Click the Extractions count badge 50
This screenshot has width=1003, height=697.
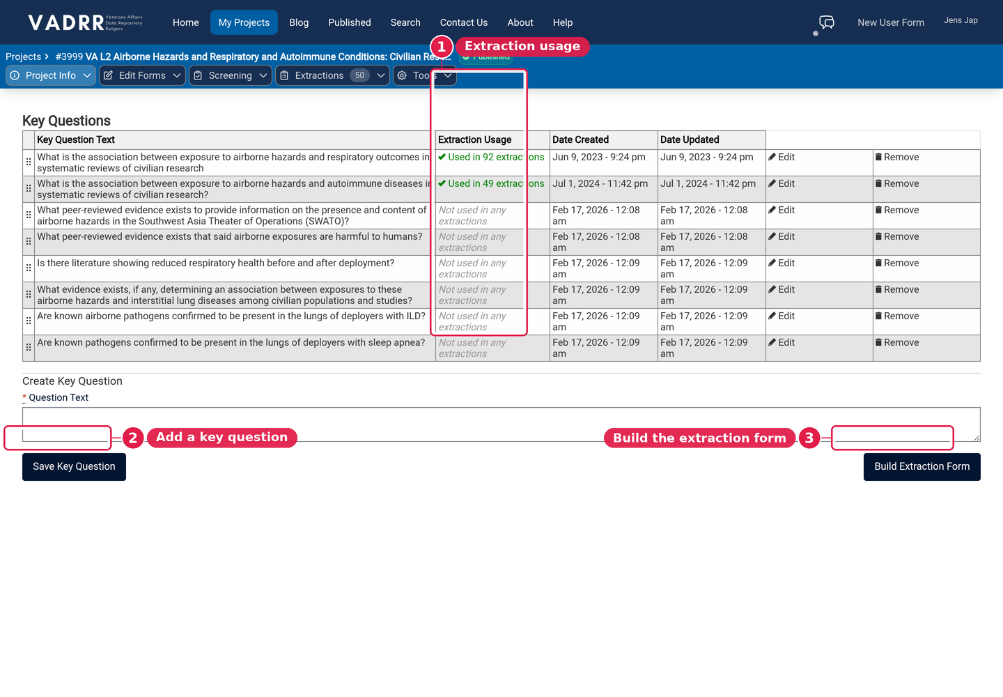pos(359,75)
